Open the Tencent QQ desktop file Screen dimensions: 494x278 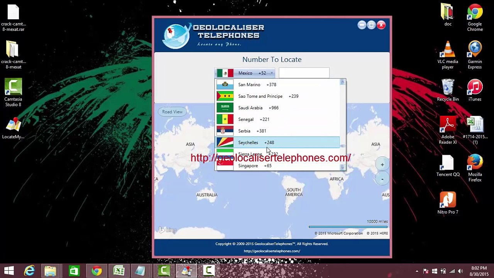(448, 166)
